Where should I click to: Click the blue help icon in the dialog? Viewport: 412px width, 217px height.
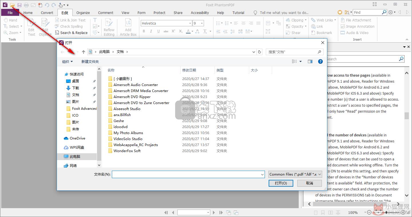click(x=320, y=61)
